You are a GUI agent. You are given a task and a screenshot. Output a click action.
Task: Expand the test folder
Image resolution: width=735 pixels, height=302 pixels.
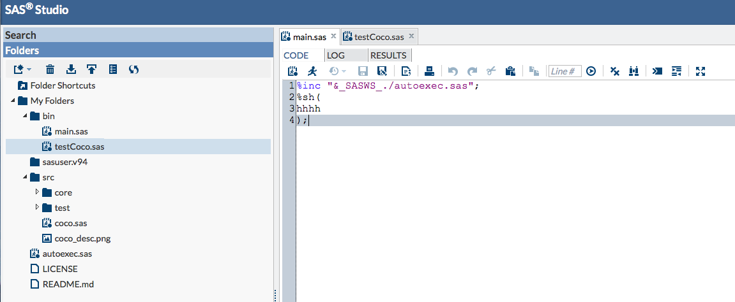pos(38,208)
